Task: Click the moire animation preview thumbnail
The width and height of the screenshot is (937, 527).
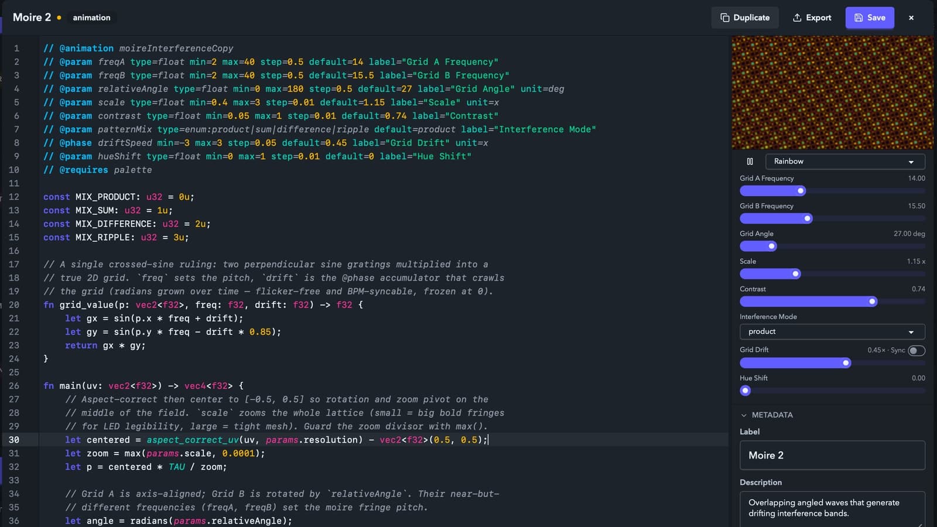Action: pos(832,93)
